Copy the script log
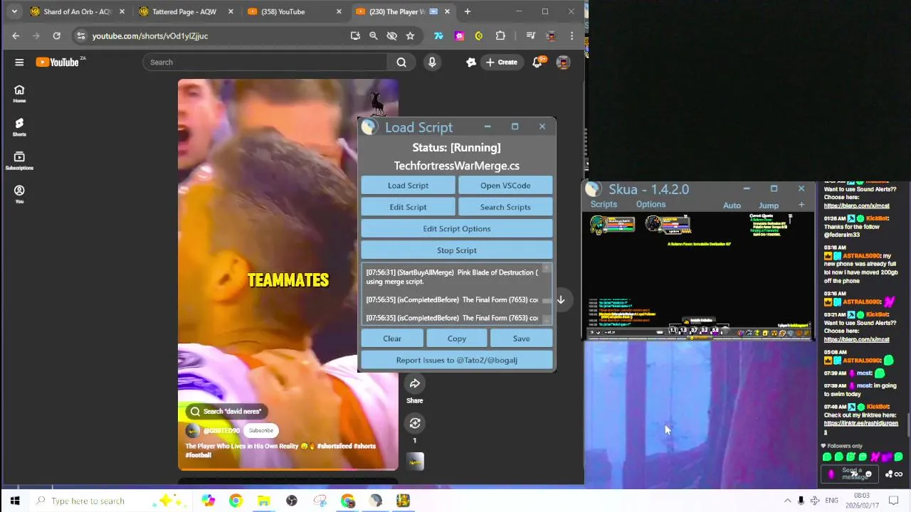The width and height of the screenshot is (911, 512). [x=457, y=338]
